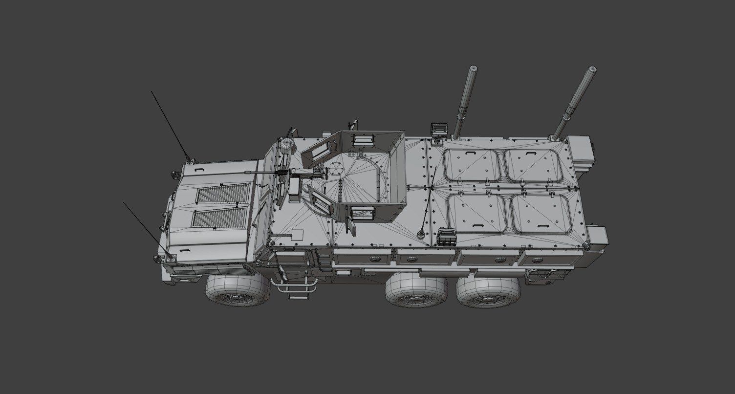Select the thin whip antenna on lower hood corner

[x=146, y=228]
